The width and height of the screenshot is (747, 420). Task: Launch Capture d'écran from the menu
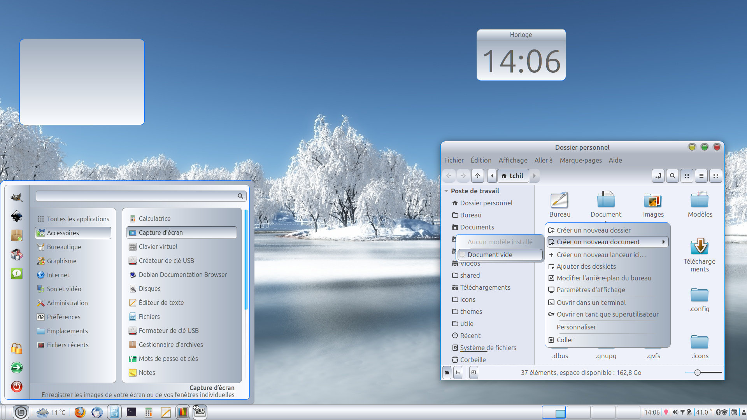pyautogui.click(x=182, y=233)
